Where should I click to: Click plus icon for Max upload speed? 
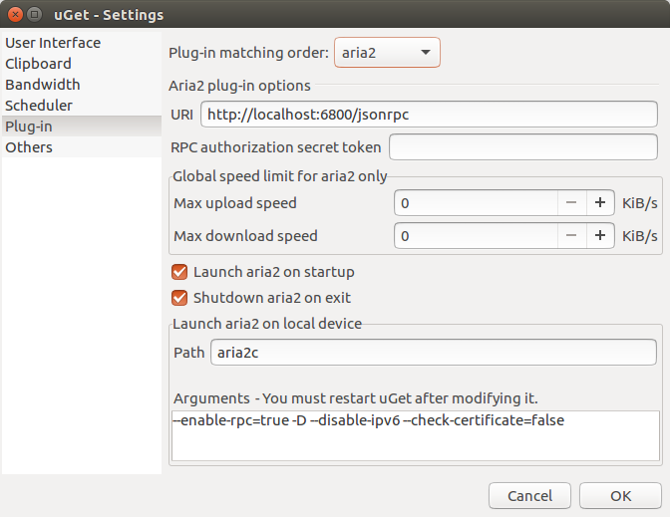point(600,203)
